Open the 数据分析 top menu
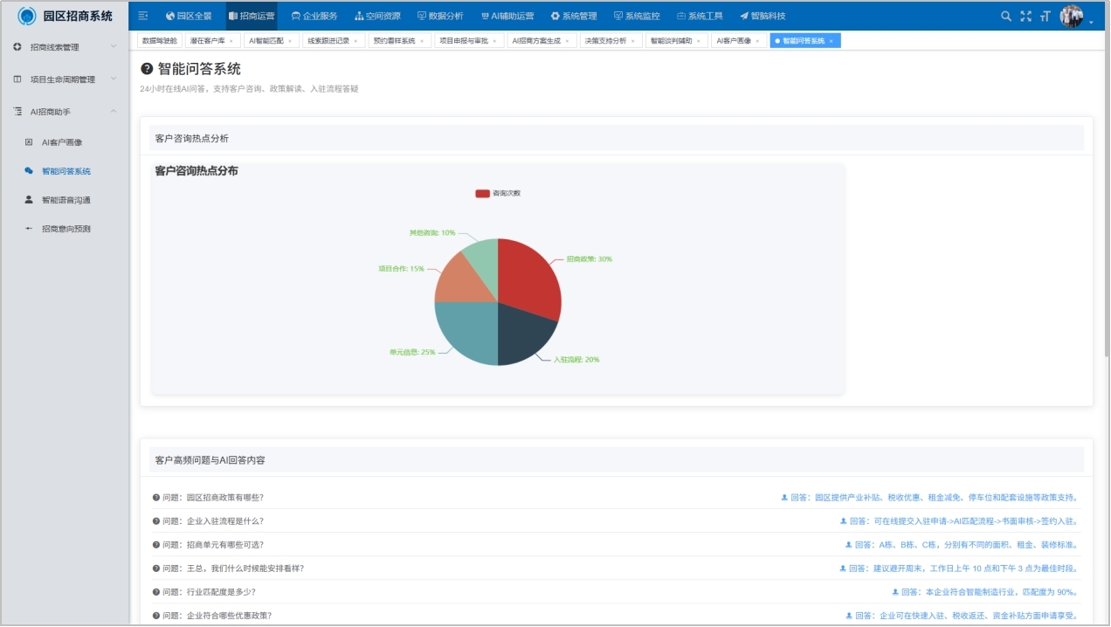 (x=440, y=16)
